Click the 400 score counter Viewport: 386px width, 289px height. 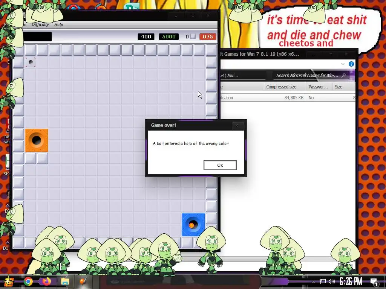click(146, 37)
